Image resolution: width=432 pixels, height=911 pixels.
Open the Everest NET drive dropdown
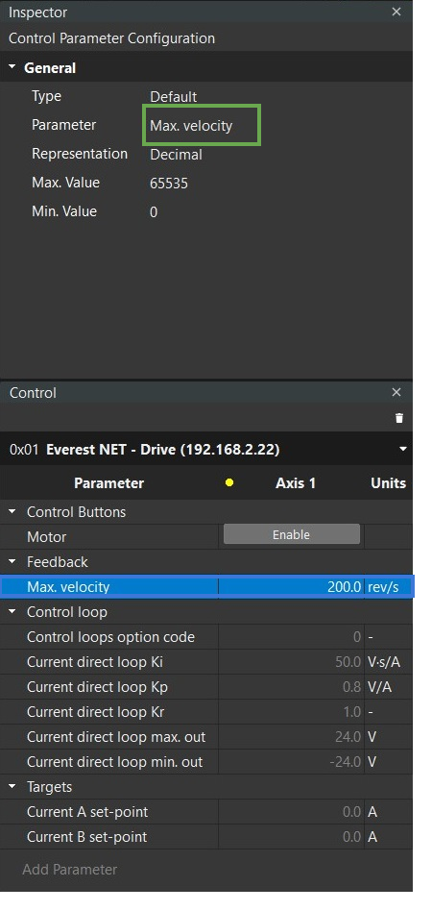click(403, 449)
